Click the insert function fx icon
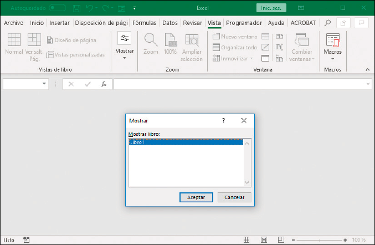The height and width of the screenshot is (245, 375). (103, 84)
